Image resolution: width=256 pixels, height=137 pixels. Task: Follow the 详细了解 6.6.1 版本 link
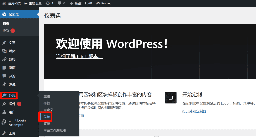point(79,56)
